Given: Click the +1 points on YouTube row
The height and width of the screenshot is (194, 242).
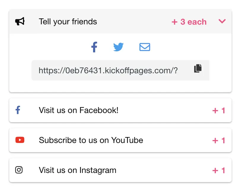Looking at the screenshot, I should click(219, 141).
